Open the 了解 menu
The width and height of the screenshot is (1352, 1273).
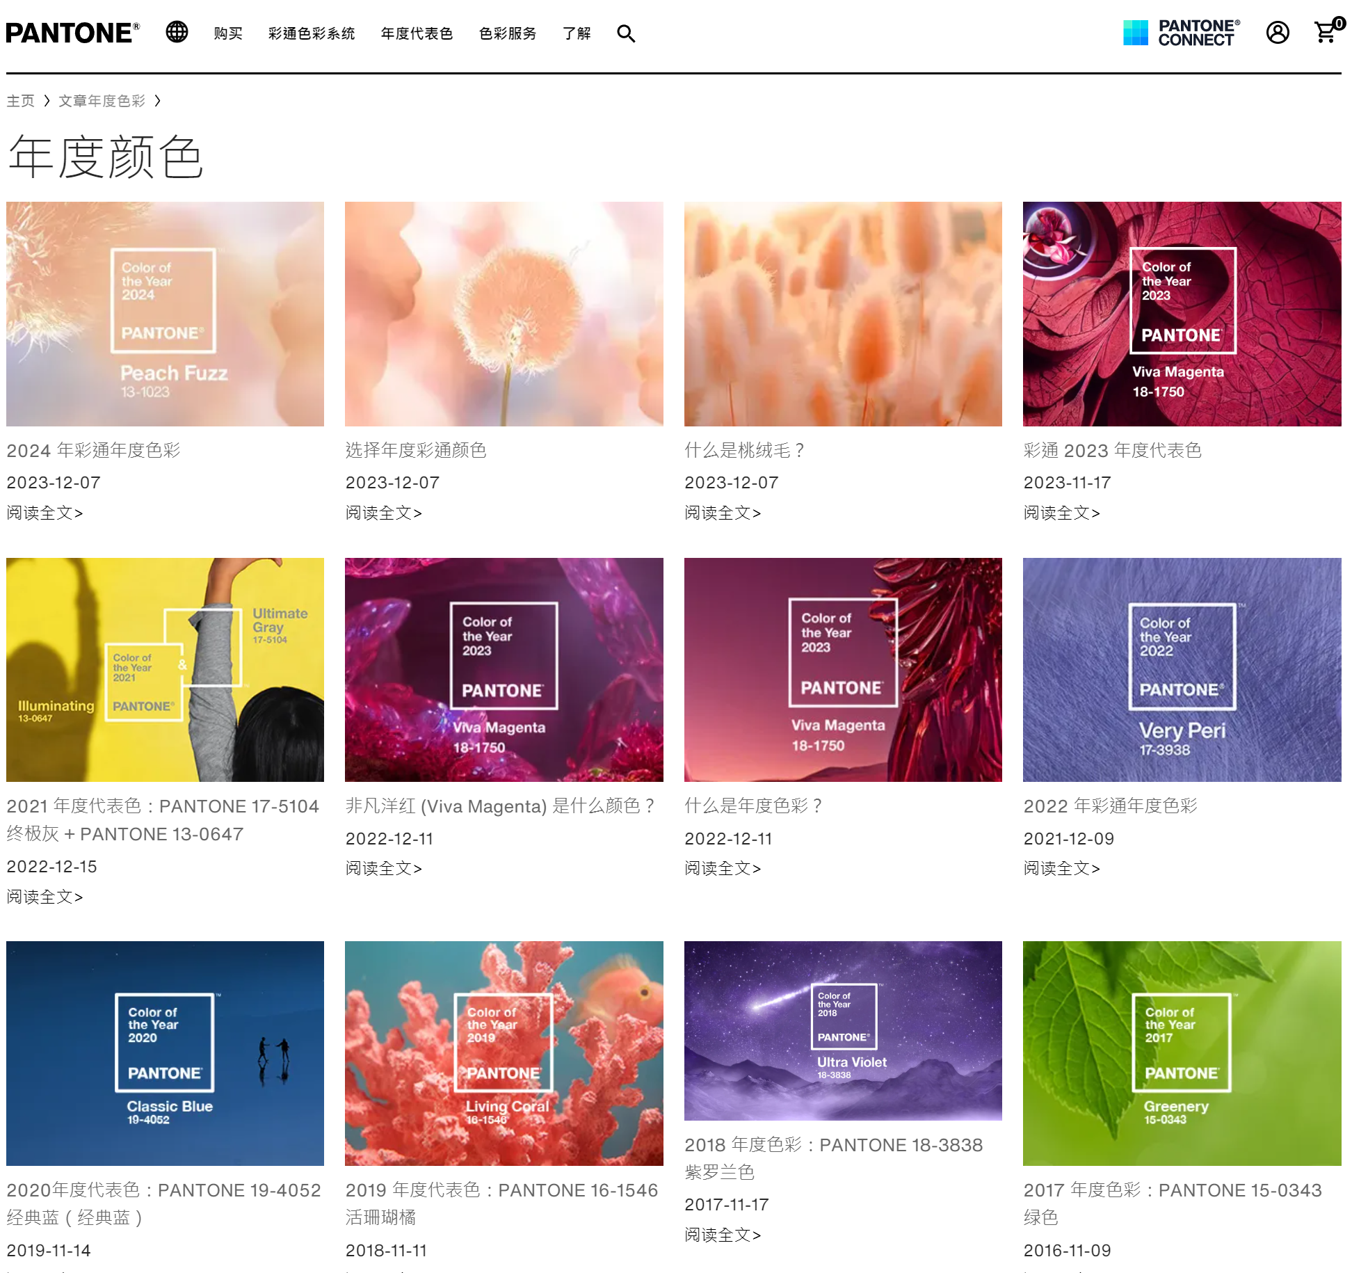[577, 33]
